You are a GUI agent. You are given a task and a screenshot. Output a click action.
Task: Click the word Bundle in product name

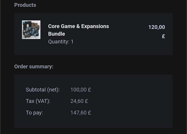(x=57, y=34)
